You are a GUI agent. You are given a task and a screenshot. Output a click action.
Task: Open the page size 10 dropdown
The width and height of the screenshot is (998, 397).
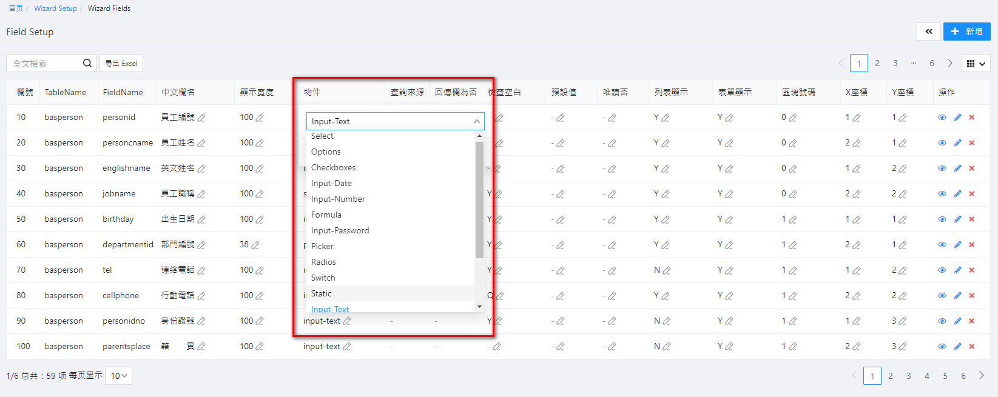click(x=118, y=376)
